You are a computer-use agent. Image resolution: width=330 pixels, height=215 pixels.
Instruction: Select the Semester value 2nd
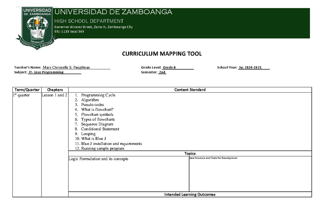162,72
